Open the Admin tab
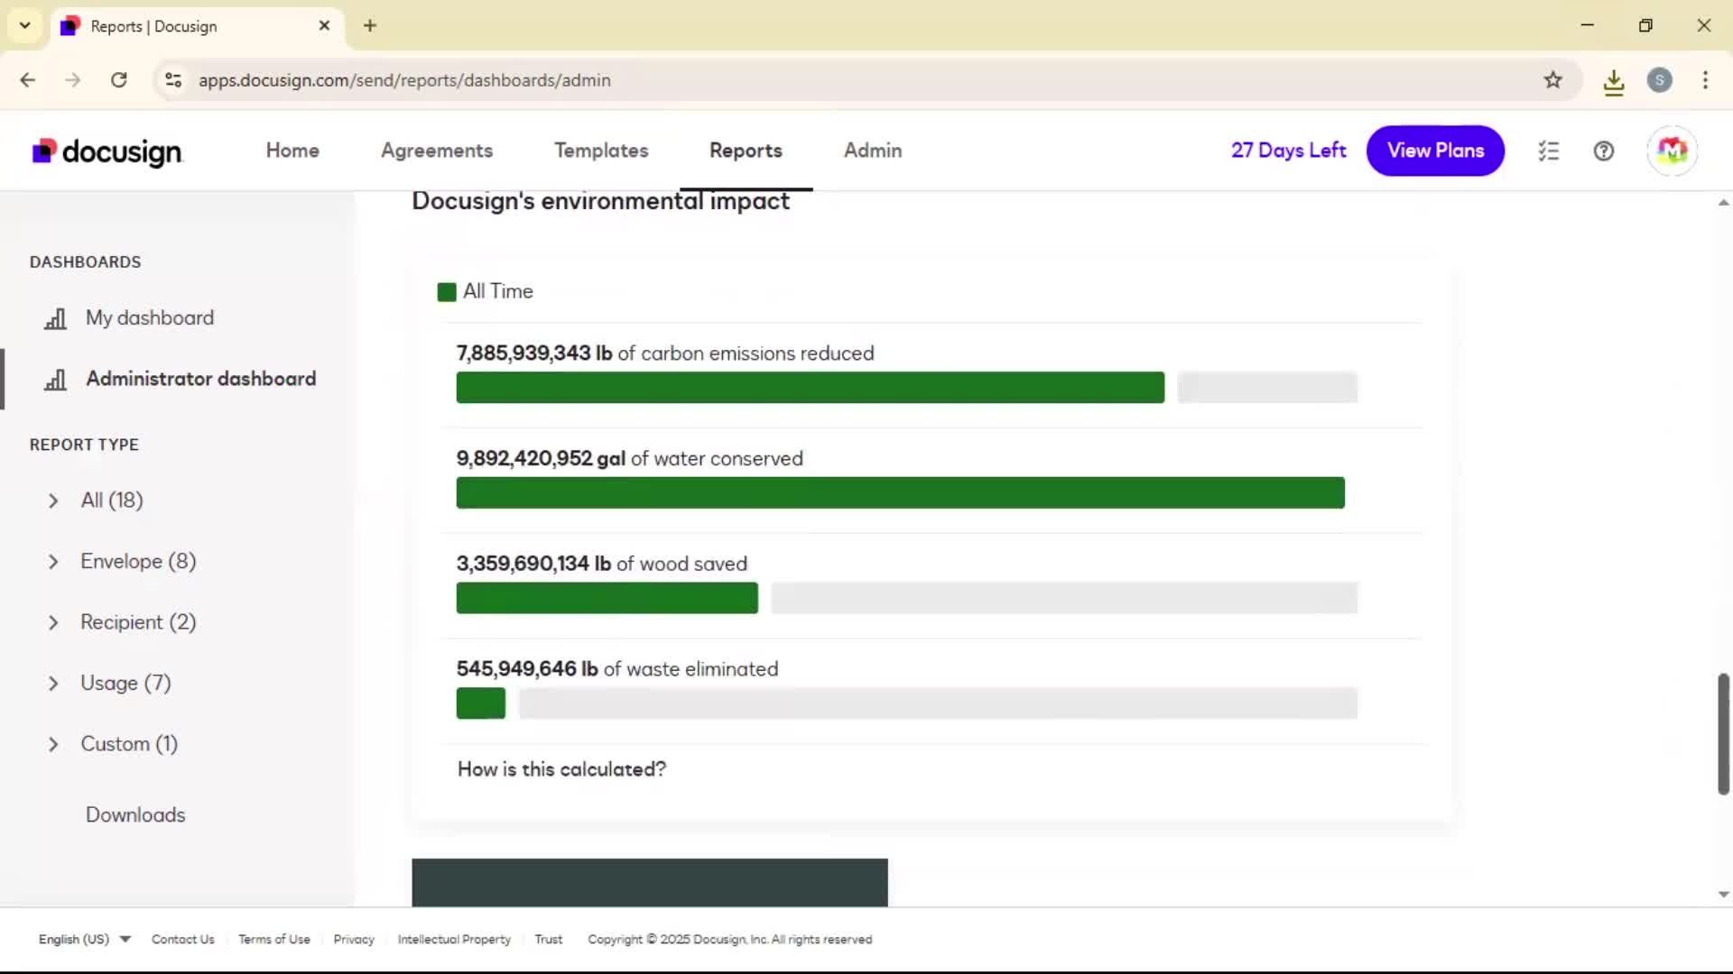This screenshot has height=974, width=1733. tap(873, 151)
